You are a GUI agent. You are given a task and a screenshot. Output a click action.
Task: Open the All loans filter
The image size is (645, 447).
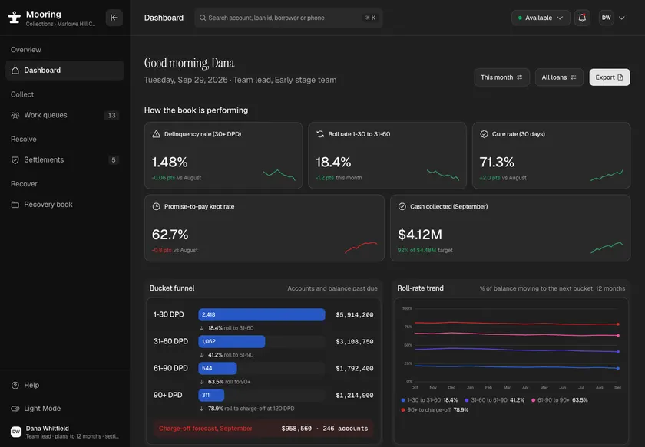pos(559,77)
